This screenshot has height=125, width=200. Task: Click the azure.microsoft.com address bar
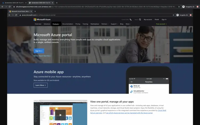tap(96, 15)
